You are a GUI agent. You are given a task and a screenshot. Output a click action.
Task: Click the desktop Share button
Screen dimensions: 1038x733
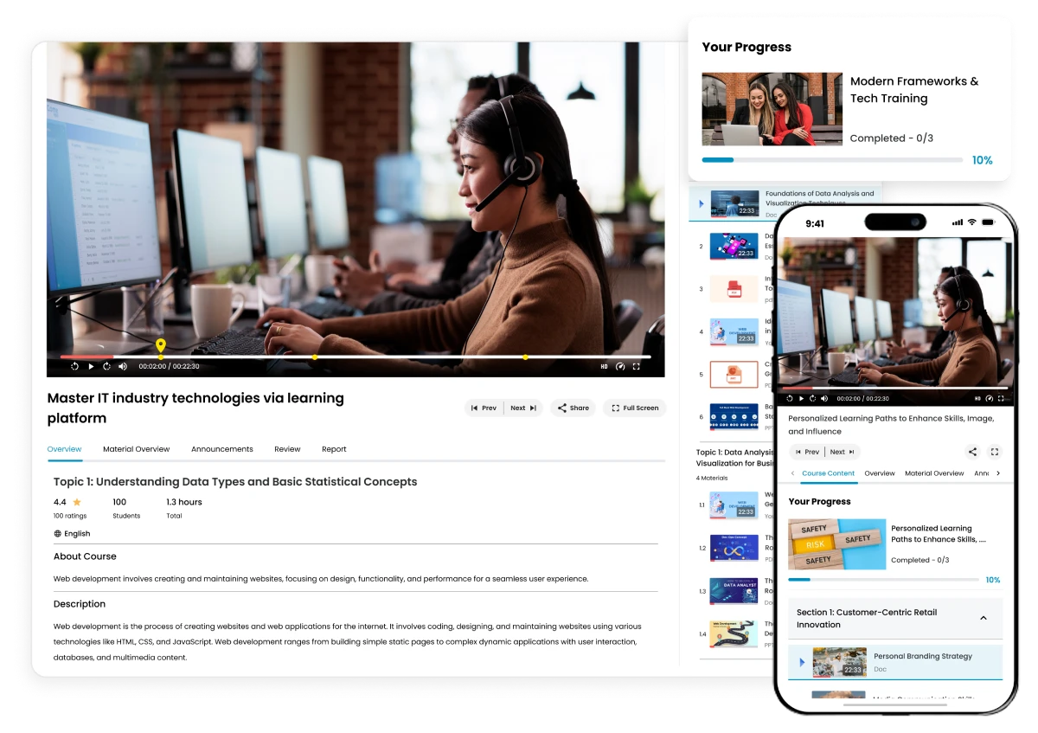click(573, 408)
